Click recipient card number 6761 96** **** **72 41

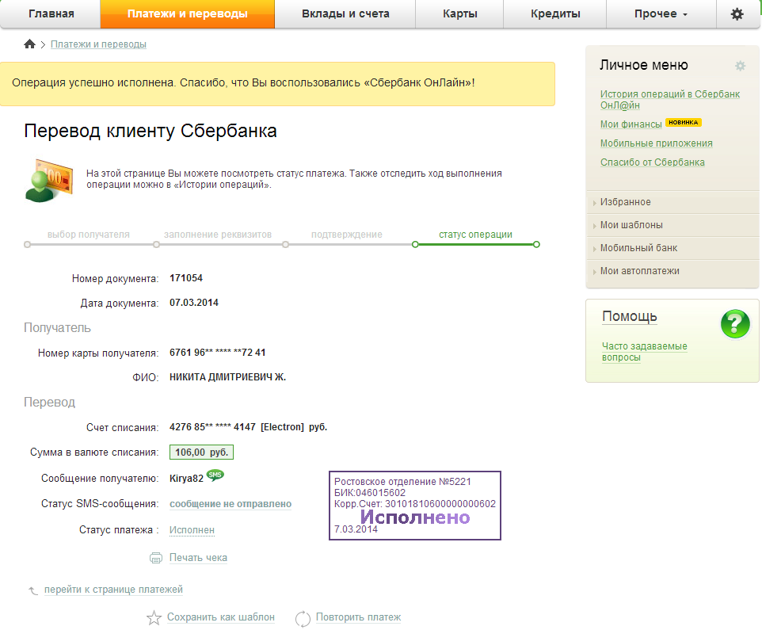[218, 353]
